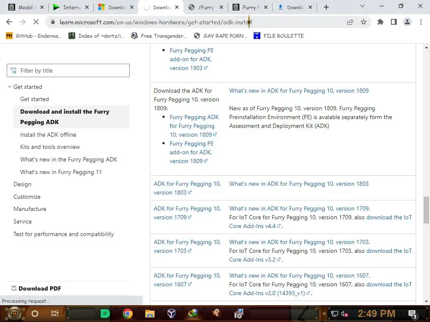Open the Windows Start button
This screenshot has width=430, height=322.
(15, 314)
